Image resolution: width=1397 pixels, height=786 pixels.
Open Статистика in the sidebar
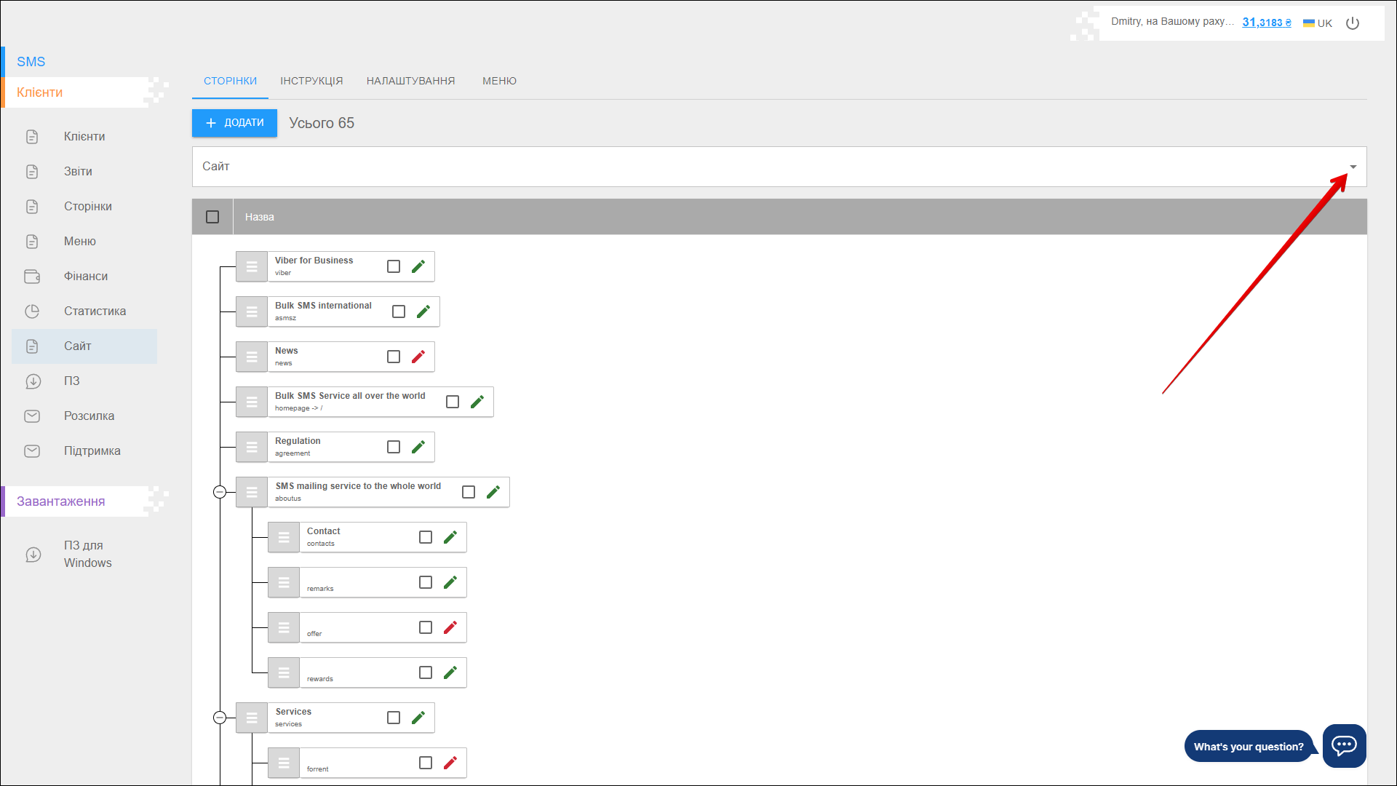click(95, 311)
